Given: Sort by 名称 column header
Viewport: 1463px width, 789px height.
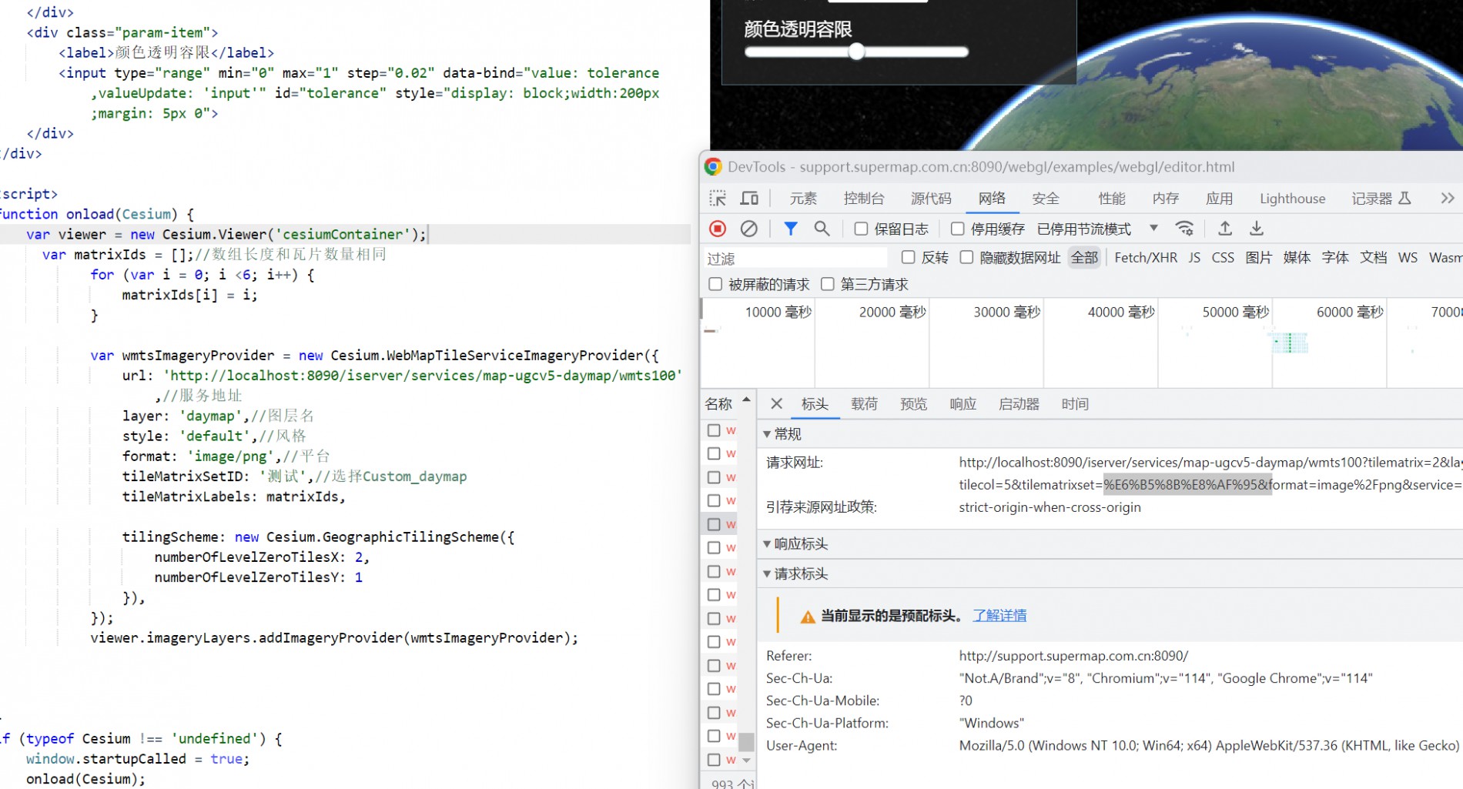Looking at the screenshot, I should 718,404.
